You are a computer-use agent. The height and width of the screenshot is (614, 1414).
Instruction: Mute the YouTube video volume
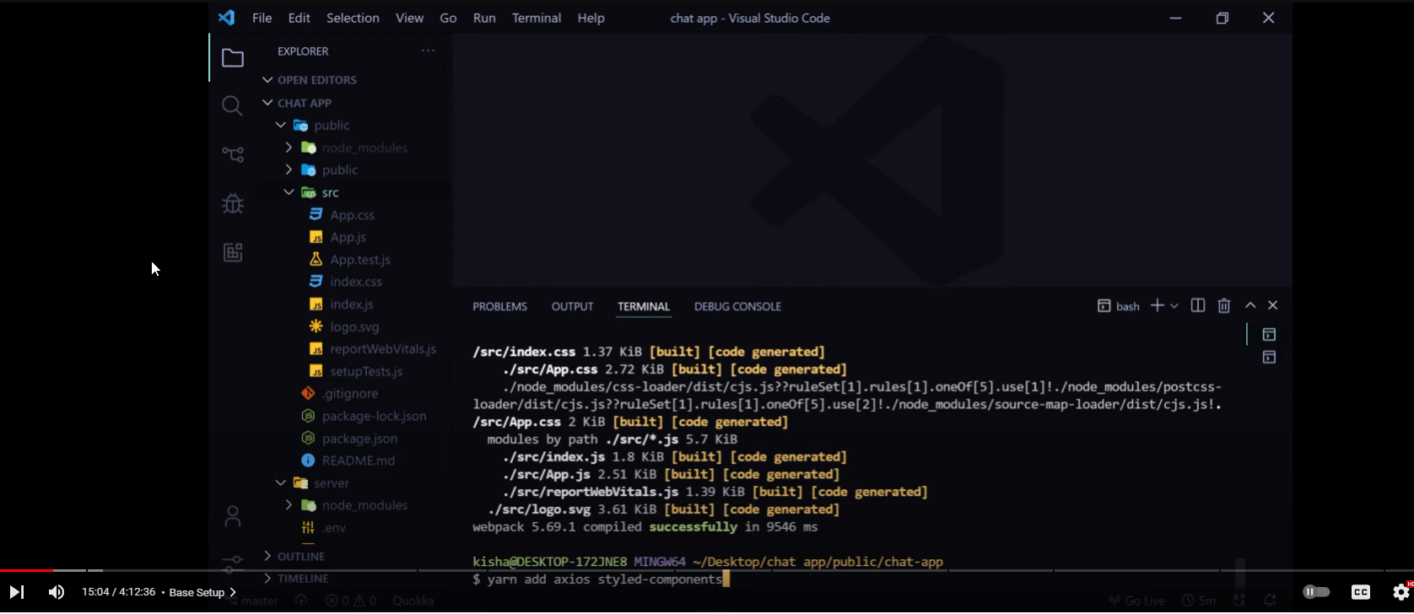[x=56, y=592]
